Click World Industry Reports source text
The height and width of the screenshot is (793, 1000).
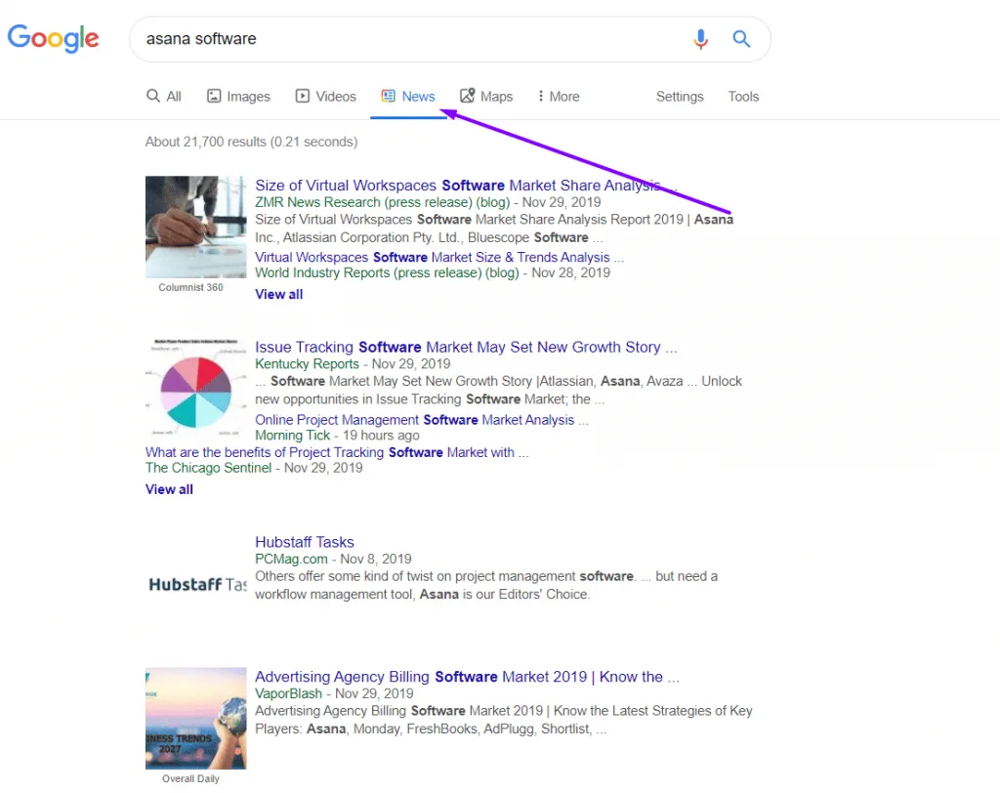[x=387, y=272]
